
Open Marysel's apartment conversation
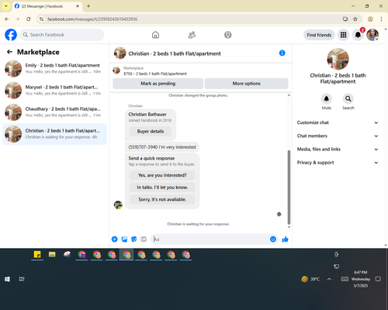54,91
